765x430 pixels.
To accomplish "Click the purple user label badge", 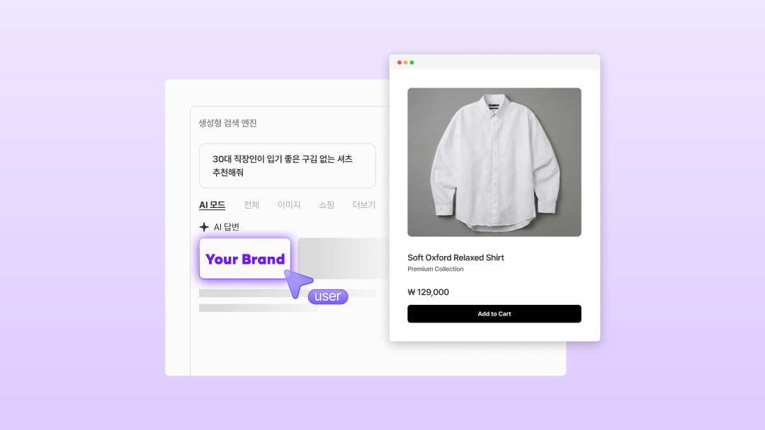I will 328,296.
